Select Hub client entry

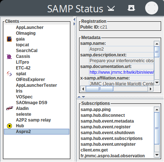click(37, 126)
